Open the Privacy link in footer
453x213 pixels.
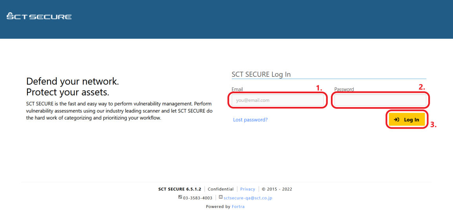248,189
